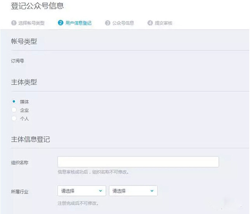Click the step 3 number circle icon

[x=107, y=23]
